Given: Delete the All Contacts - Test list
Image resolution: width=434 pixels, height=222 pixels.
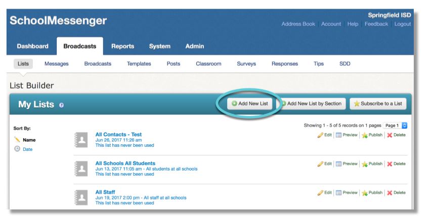Looking at the screenshot, I should pyautogui.click(x=396, y=135).
